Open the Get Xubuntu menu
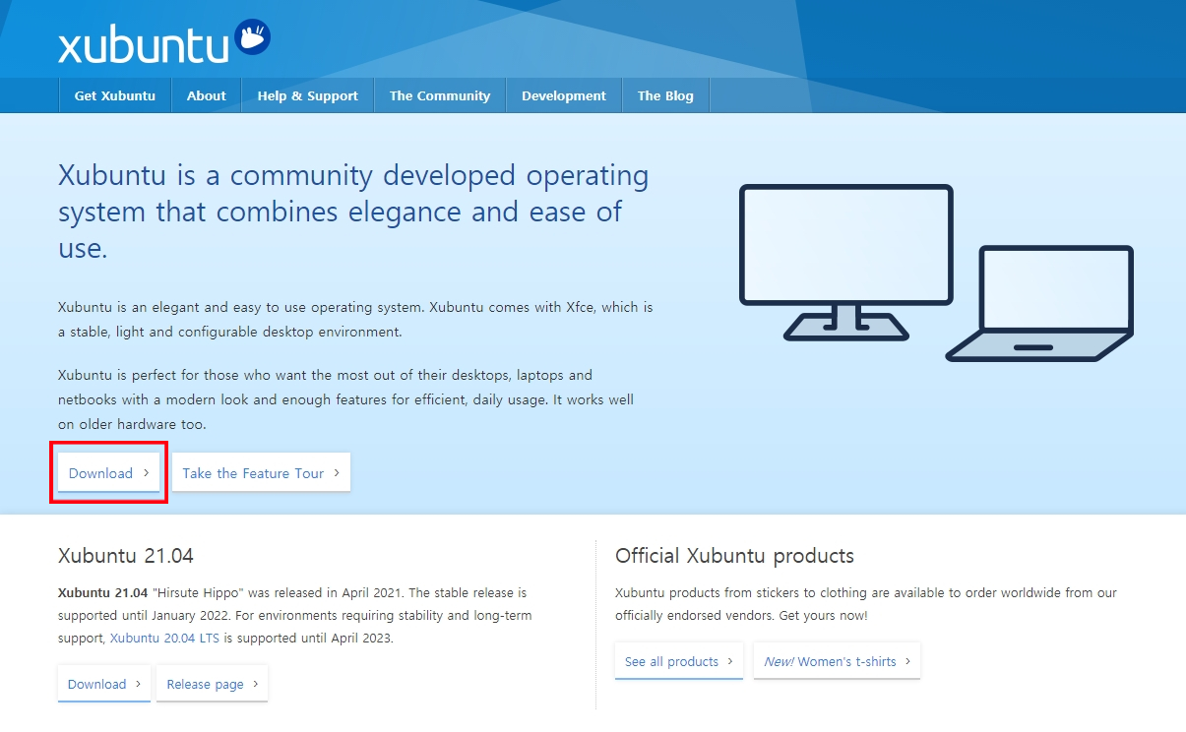Image resolution: width=1186 pixels, height=732 pixels. tap(115, 95)
